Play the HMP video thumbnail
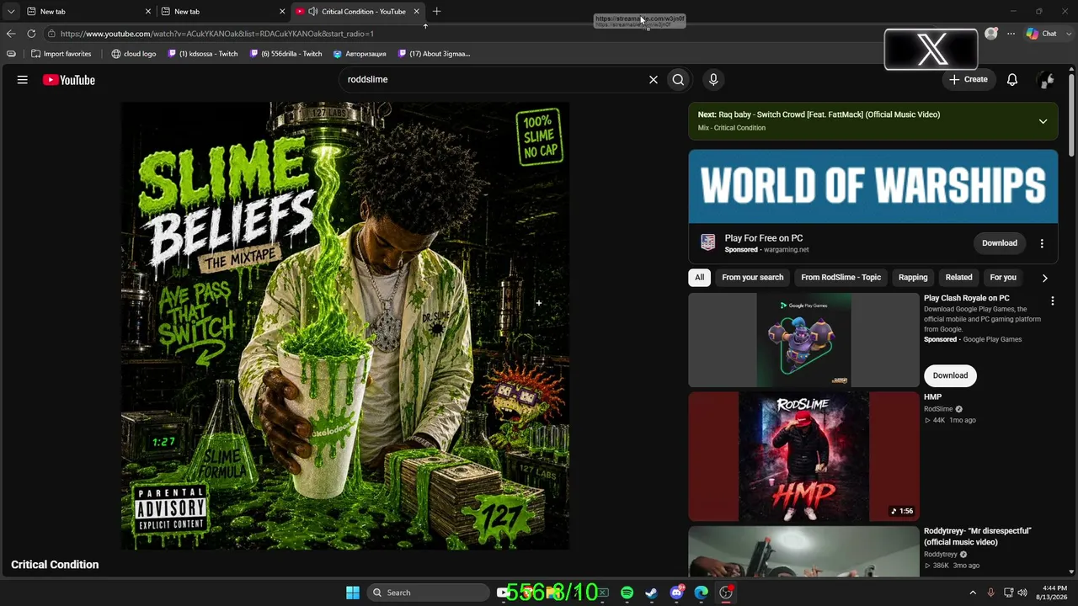The image size is (1078, 606). pyautogui.click(x=804, y=456)
